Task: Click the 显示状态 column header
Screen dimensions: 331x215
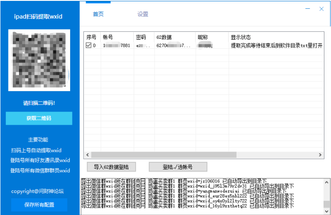Action: tap(276, 37)
